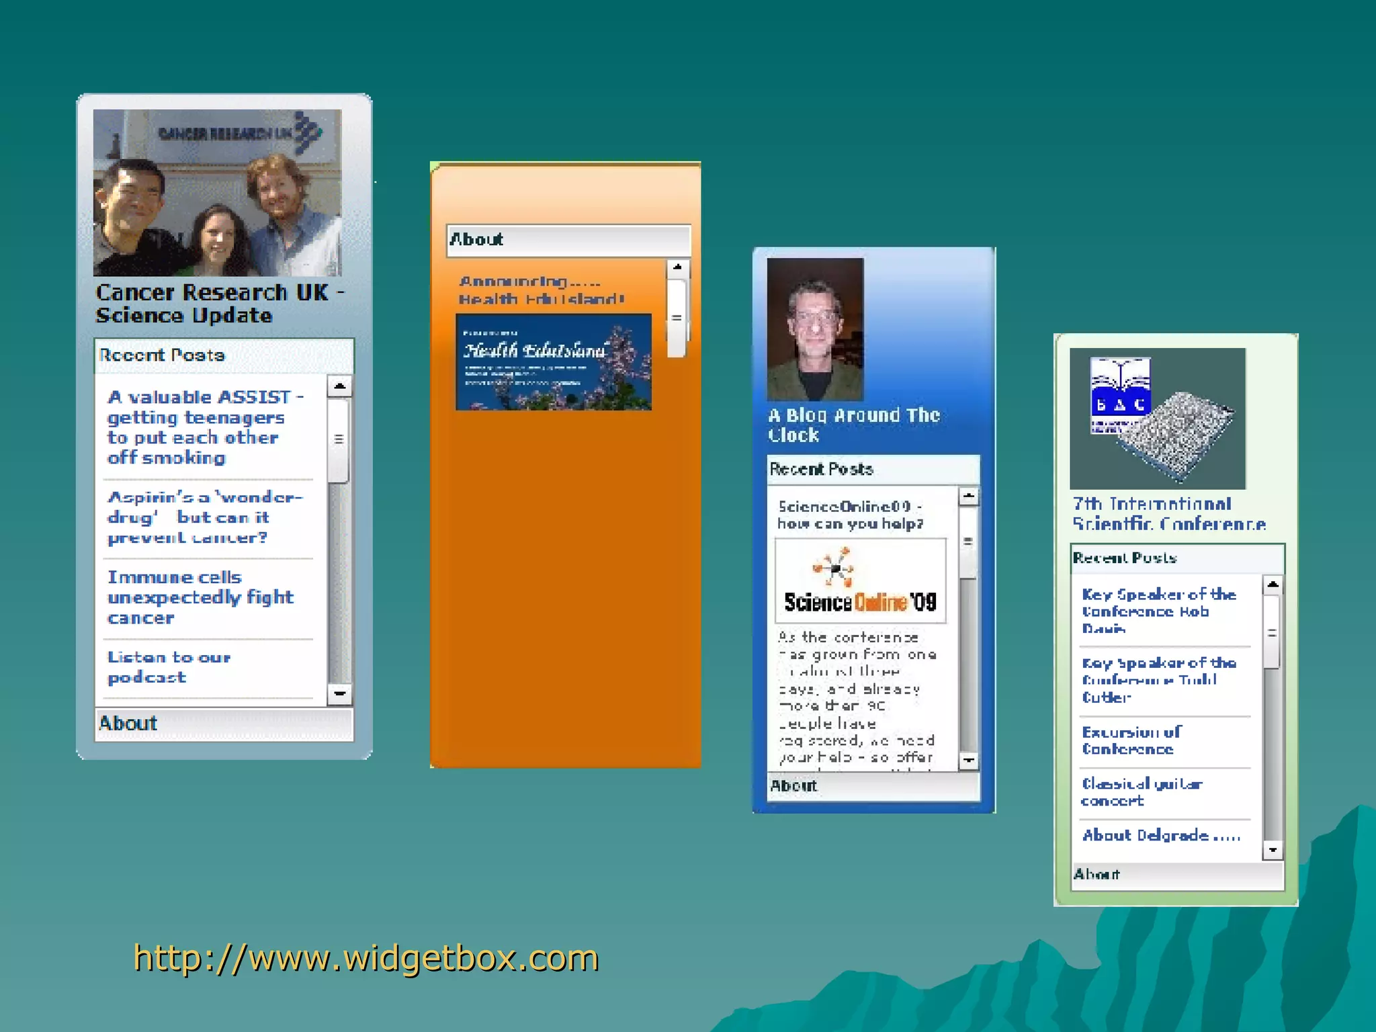The height and width of the screenshot is (1032, 1376).
Task: Open 'Key Speaker of the Conference Todd' post
Action: click(1159, 680)
